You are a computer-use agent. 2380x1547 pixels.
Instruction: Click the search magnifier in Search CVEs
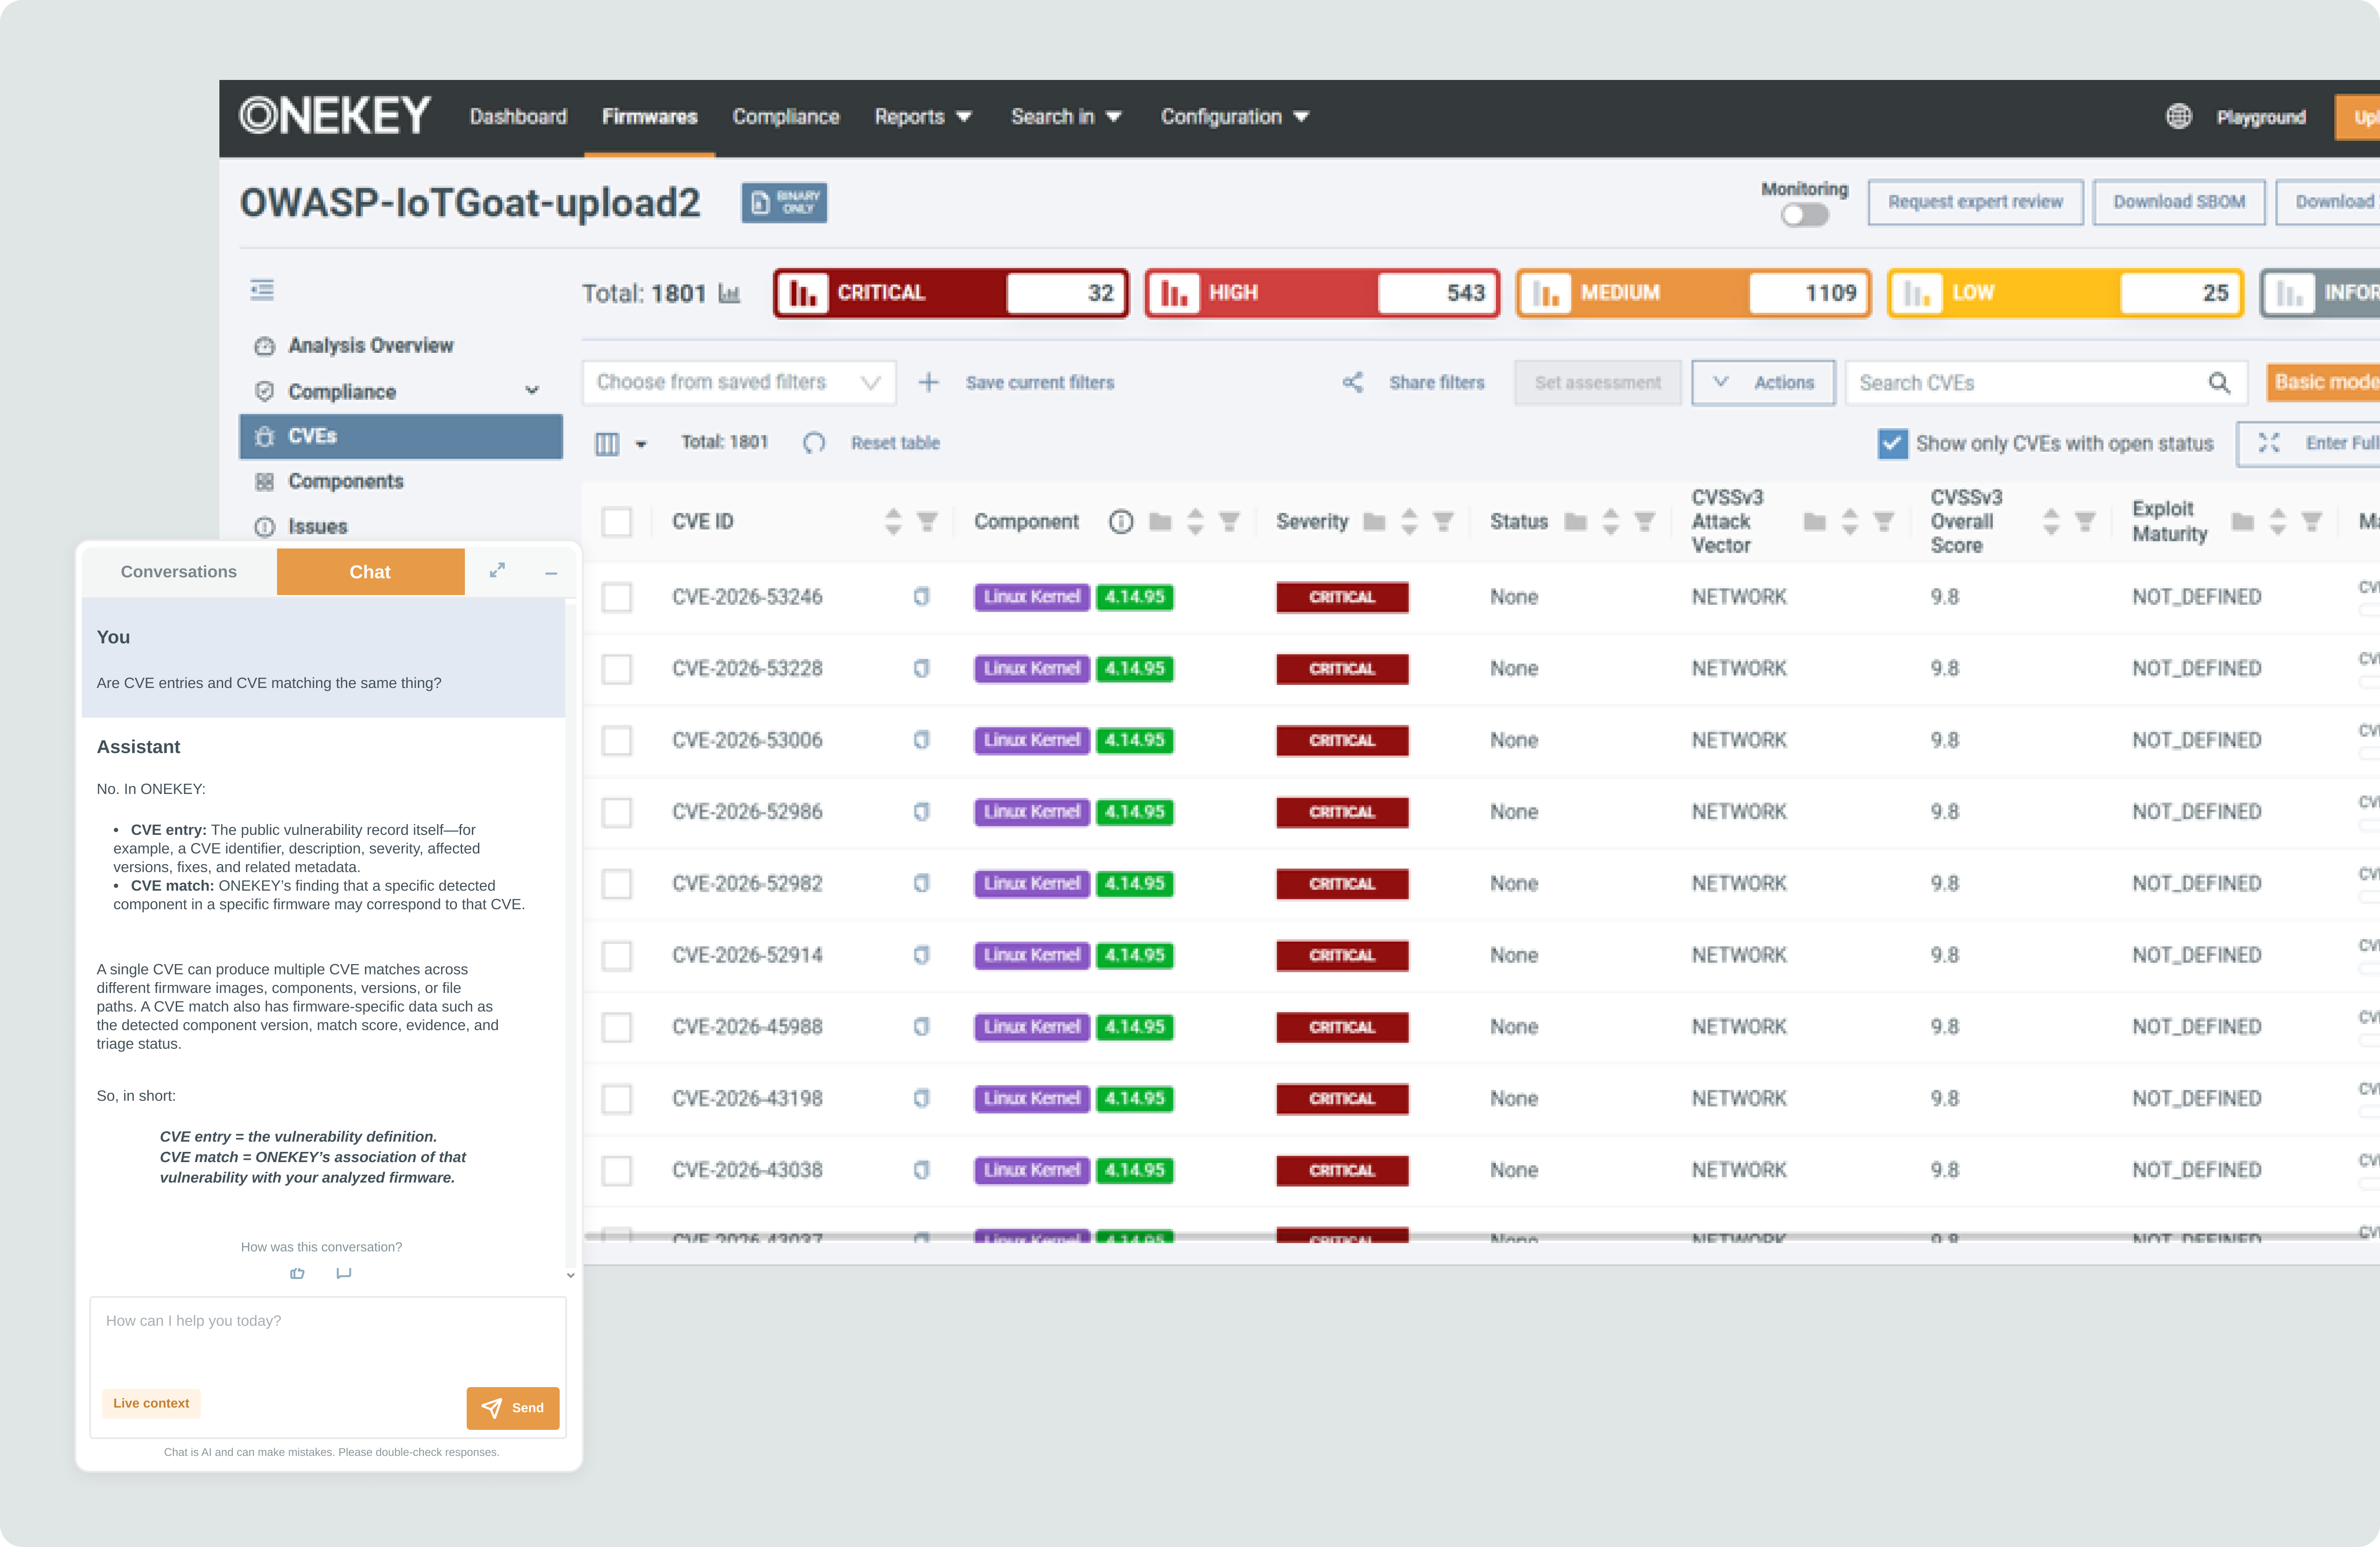(x=2219, y=383)
